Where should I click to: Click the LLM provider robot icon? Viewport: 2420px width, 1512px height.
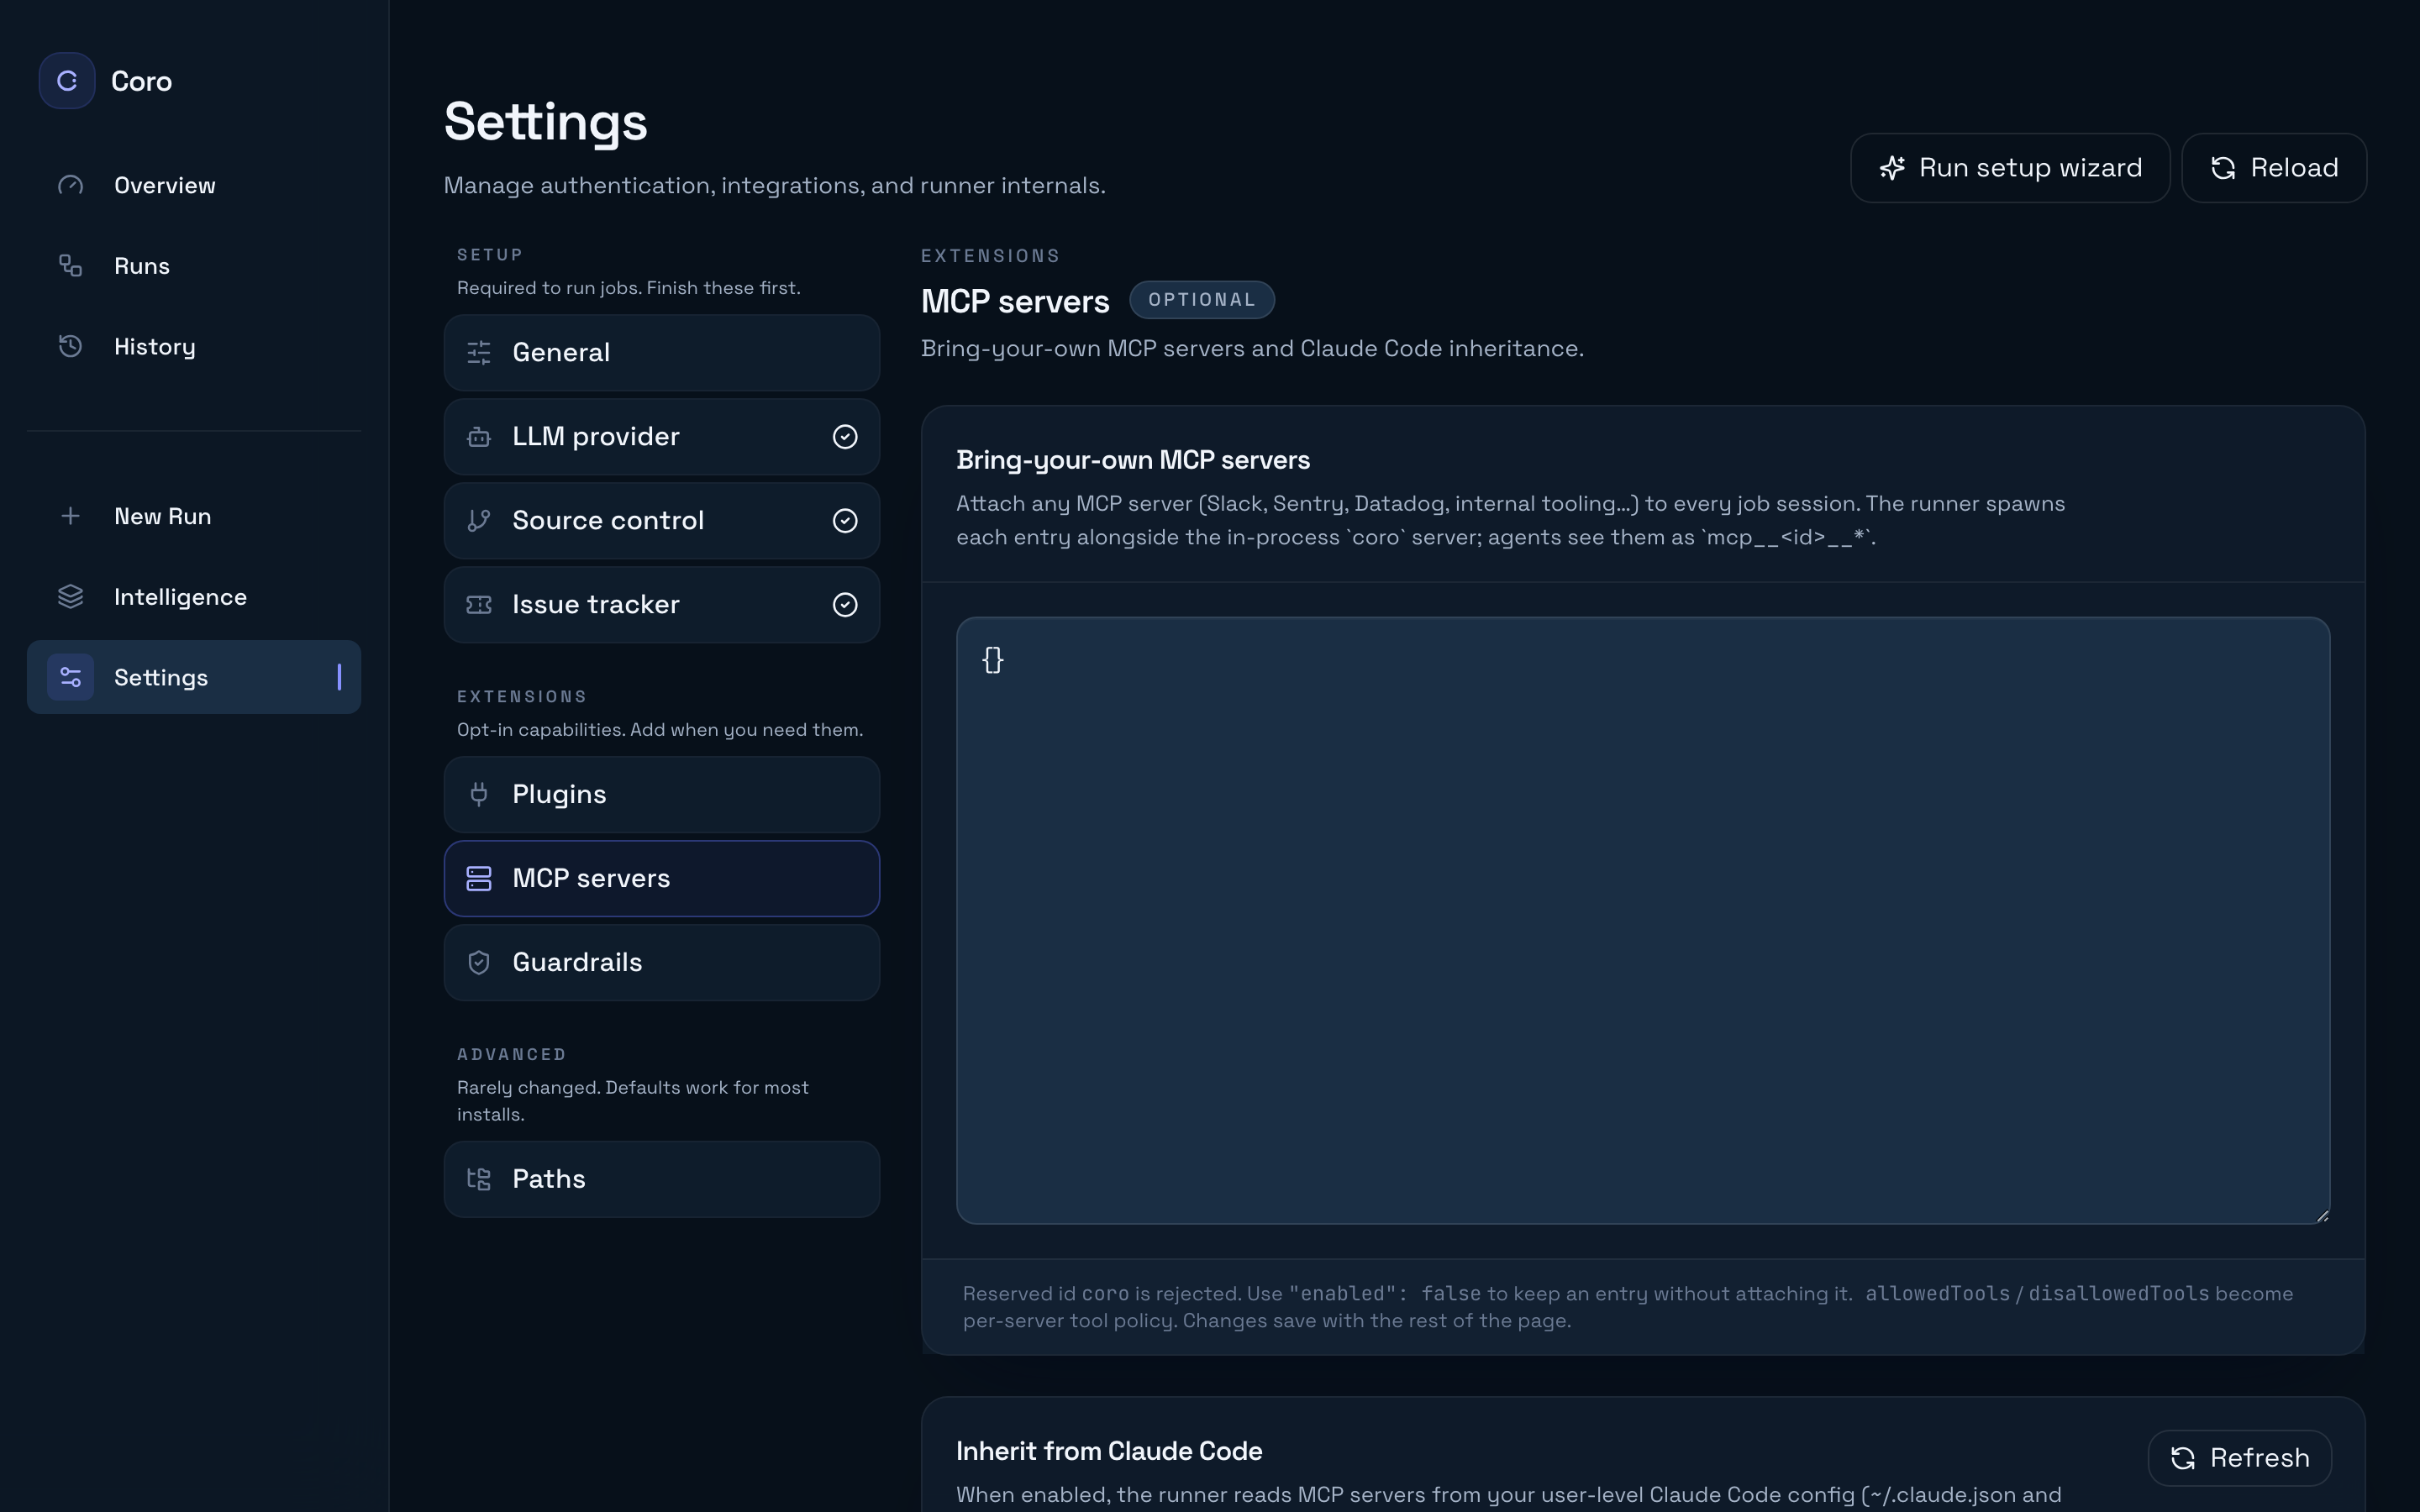coord(479,437)
